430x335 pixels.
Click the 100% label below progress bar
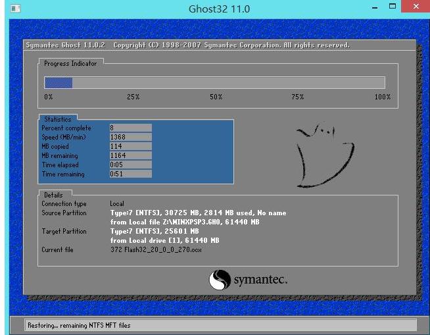tap(382, 97)
